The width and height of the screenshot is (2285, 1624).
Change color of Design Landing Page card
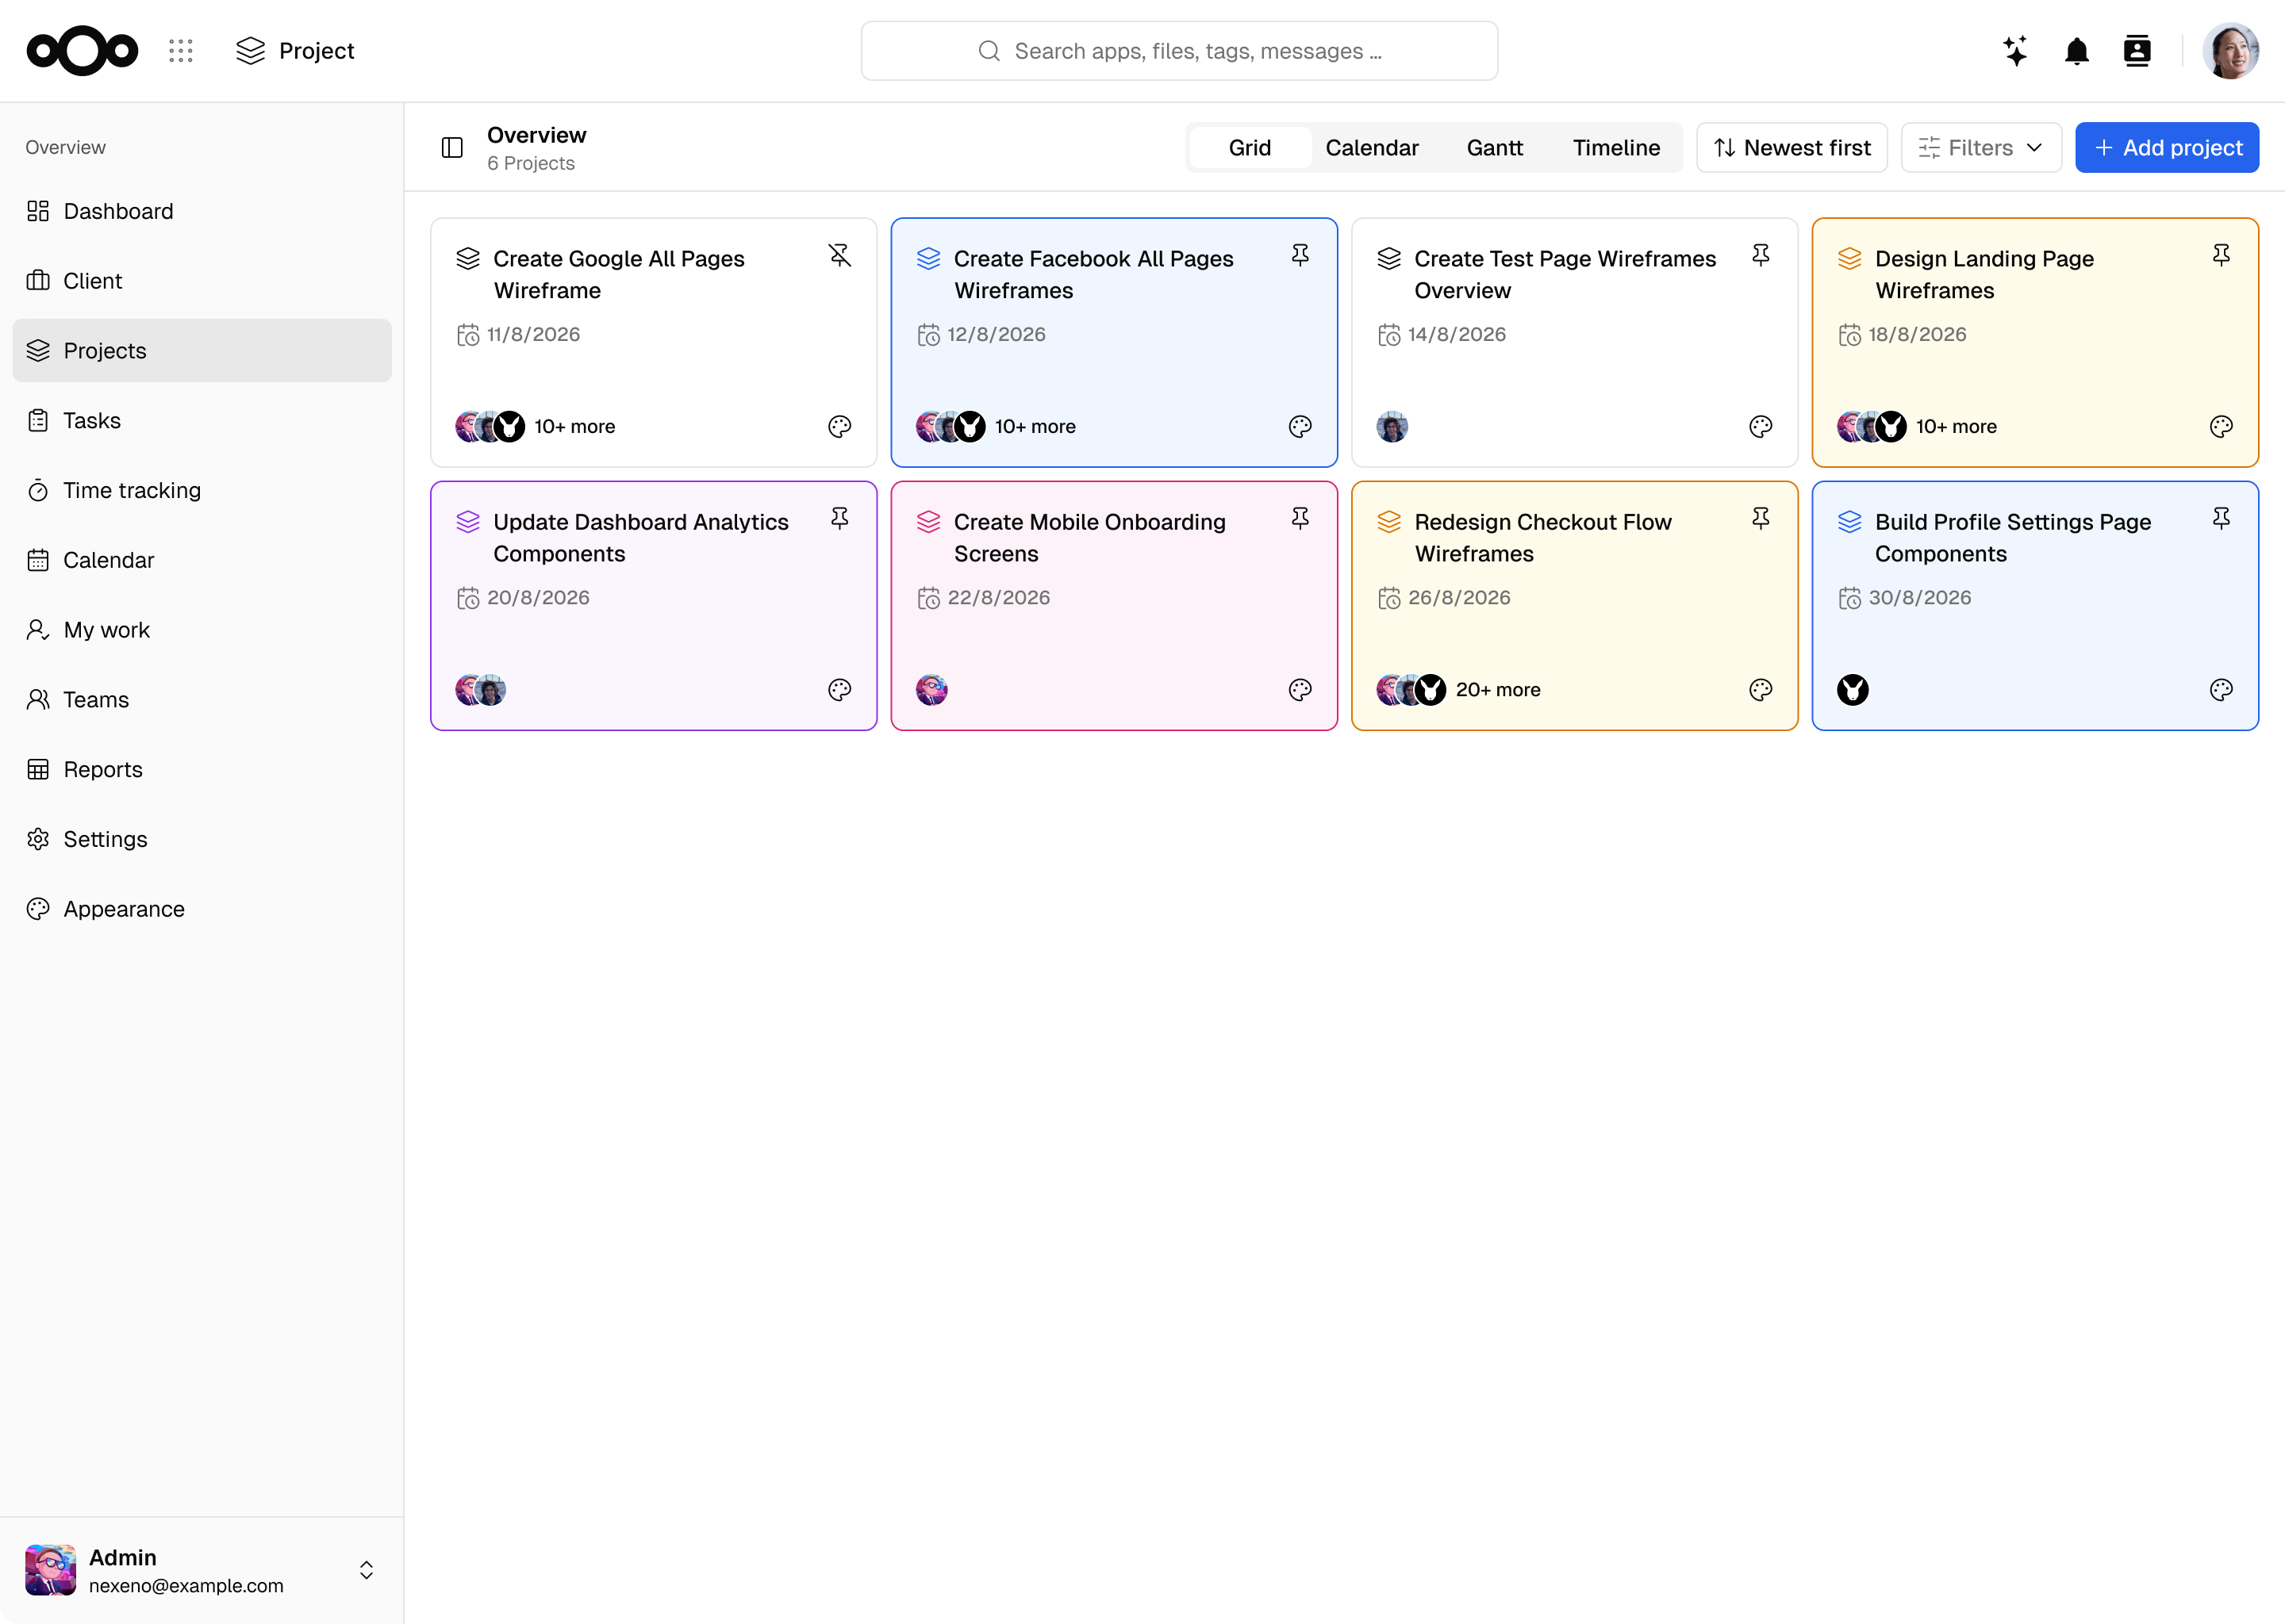[x=2220, y=427]
